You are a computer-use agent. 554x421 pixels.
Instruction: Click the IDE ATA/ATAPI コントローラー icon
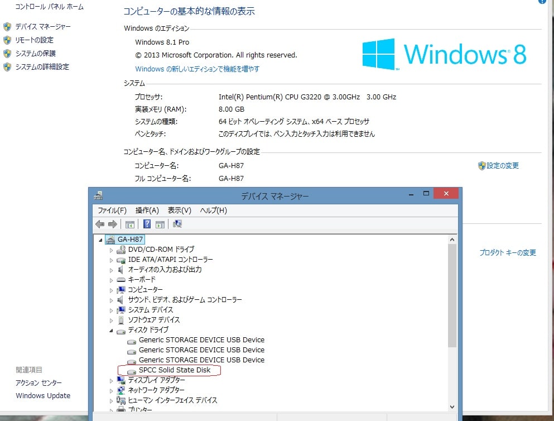(121, 260)
